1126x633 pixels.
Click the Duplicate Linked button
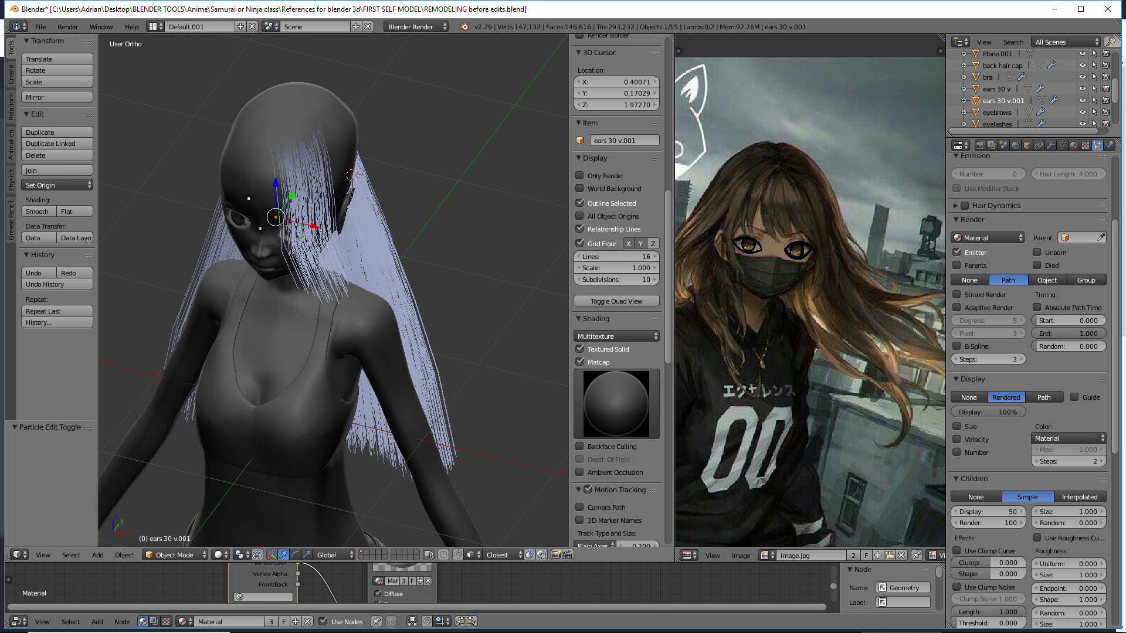[x=57, y=144]
